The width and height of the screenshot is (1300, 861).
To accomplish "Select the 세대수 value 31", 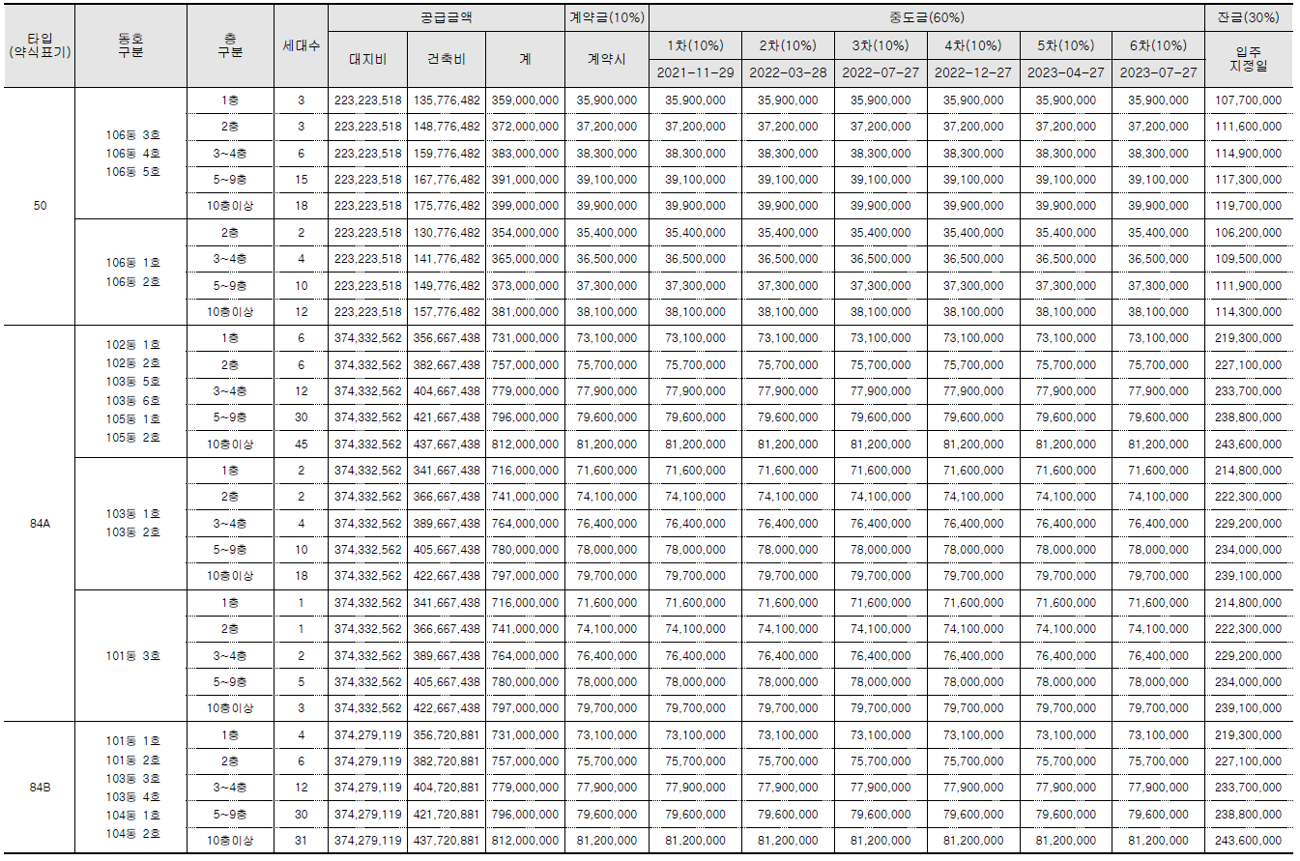I will [x=302, y=841].
